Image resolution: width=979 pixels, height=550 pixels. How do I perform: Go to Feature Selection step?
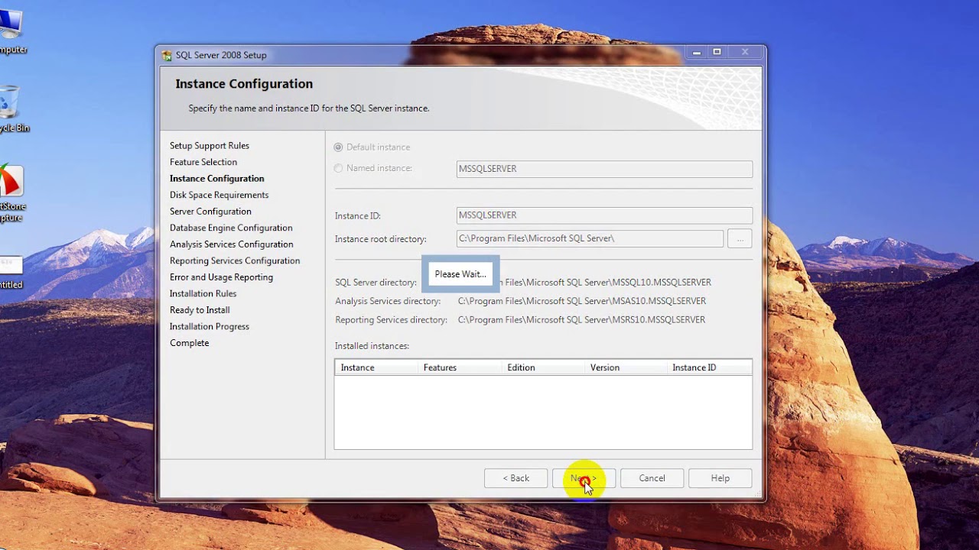coord(203,162)
